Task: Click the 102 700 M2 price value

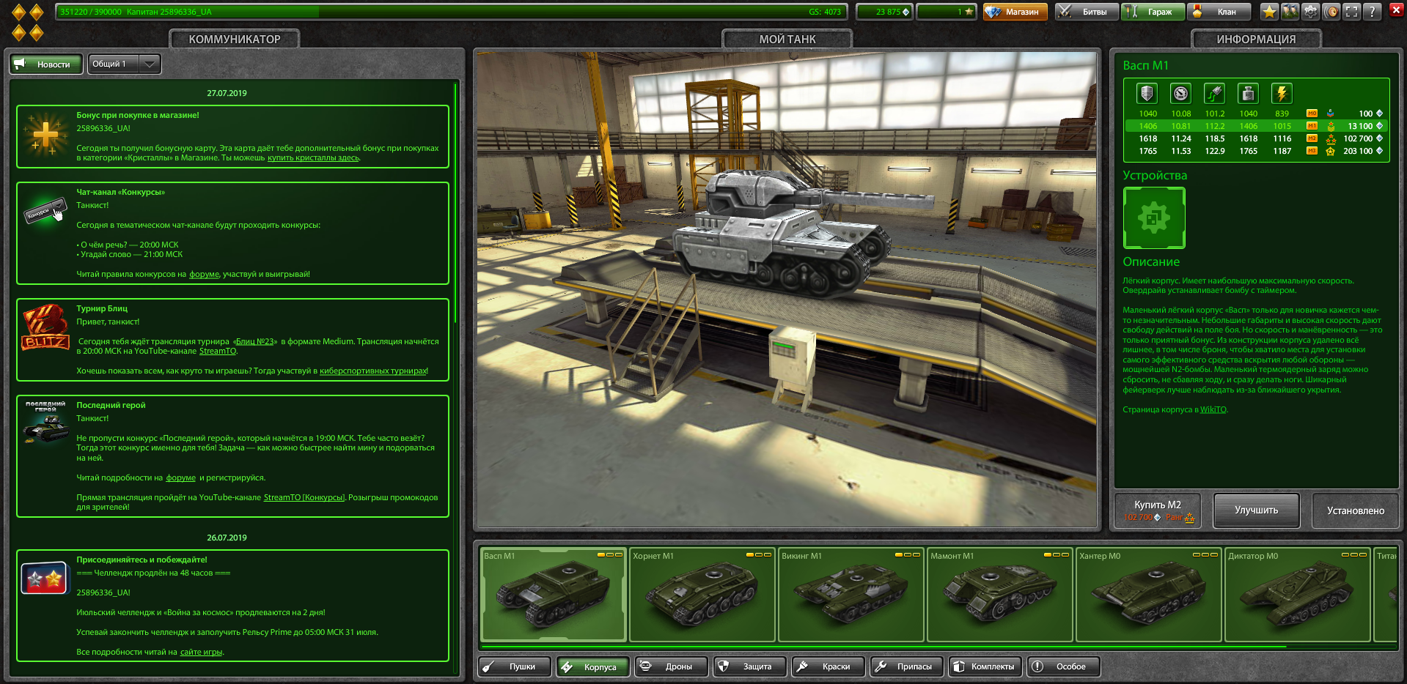Action: click(x=1358, y=138)
